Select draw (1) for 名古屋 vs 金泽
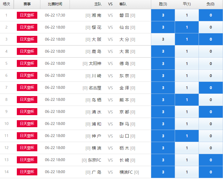223x179 pixels. pos(187,88)
